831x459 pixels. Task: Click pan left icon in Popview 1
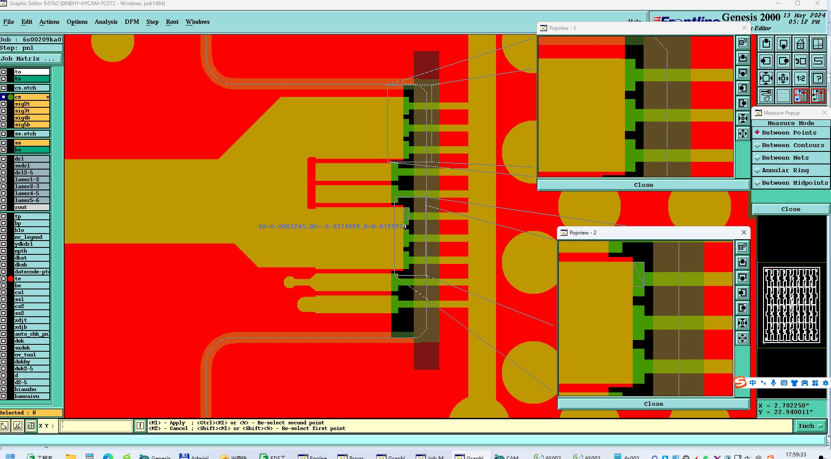pos(743,88)
